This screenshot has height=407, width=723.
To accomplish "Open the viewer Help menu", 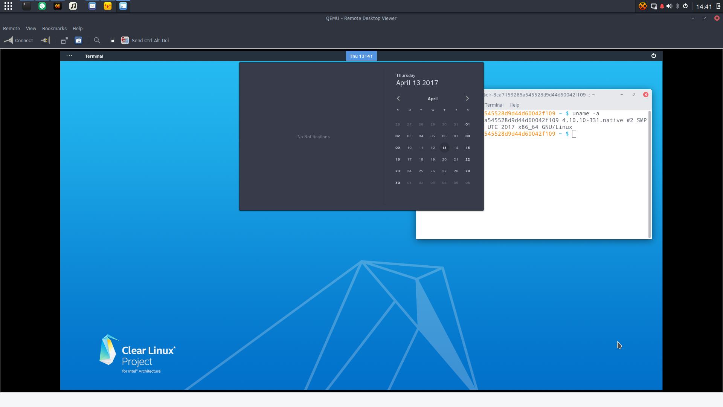I will [x=78, y=29].
